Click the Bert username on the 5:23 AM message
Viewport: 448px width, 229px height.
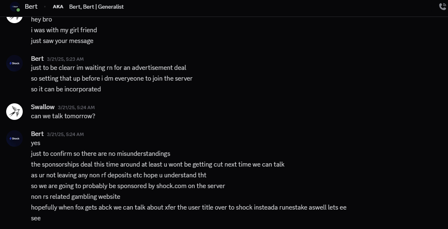click(37, 59)
